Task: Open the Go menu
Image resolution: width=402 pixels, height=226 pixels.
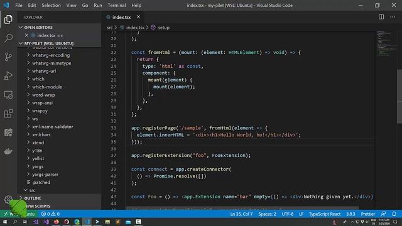Action: click(x=85, y=5)
